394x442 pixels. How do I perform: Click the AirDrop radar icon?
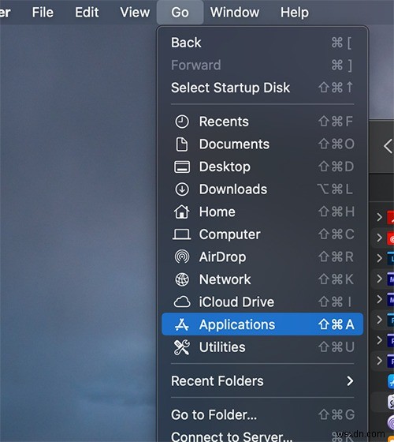point(182,257)
